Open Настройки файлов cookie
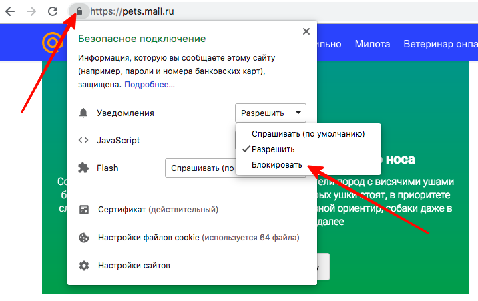Image resolution: width=478 pixels, height=301 pixels. (198, 238)
